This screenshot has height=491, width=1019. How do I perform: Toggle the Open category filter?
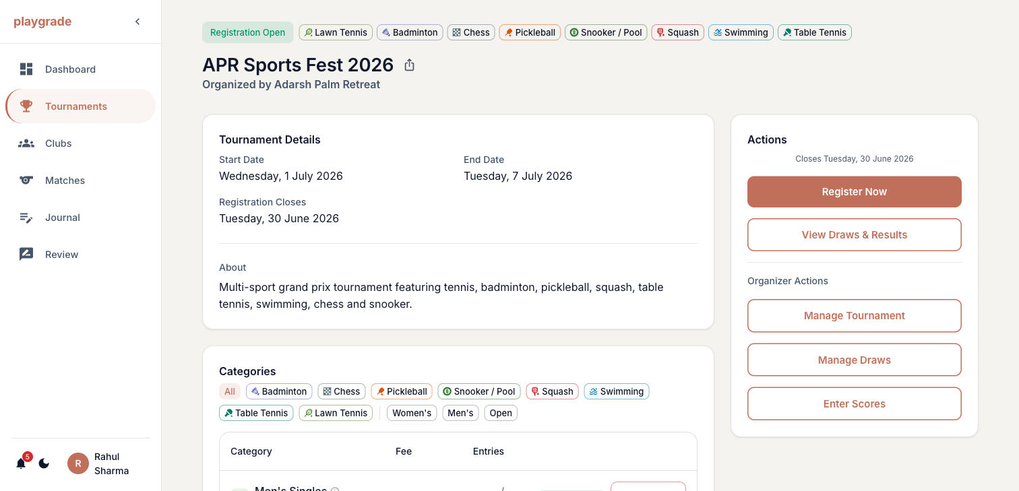[x=501, y=413]
